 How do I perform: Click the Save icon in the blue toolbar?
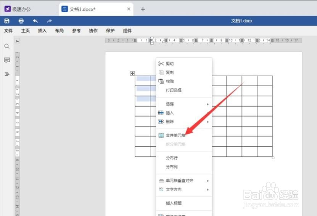click(7, 21)
